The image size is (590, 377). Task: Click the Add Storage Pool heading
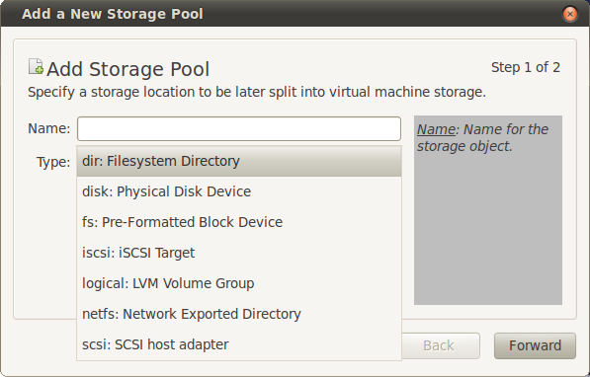(x=127, y=69)
